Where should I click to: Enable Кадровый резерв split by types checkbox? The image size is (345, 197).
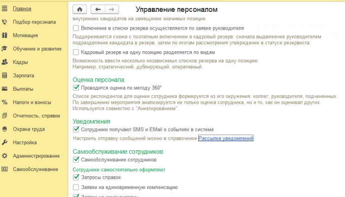[76, 52]
